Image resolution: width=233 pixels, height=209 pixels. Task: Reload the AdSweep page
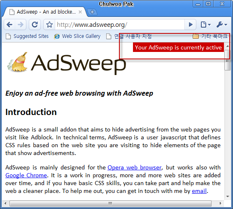click(x=35, y=25)
